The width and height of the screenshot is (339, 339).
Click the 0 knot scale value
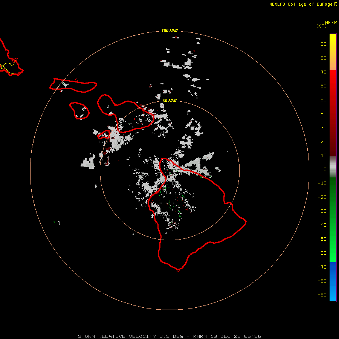tap(325, 169)
